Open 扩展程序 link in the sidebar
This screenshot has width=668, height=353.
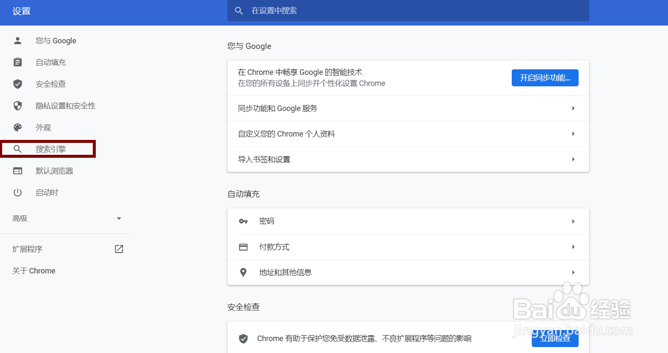(27, 249)
